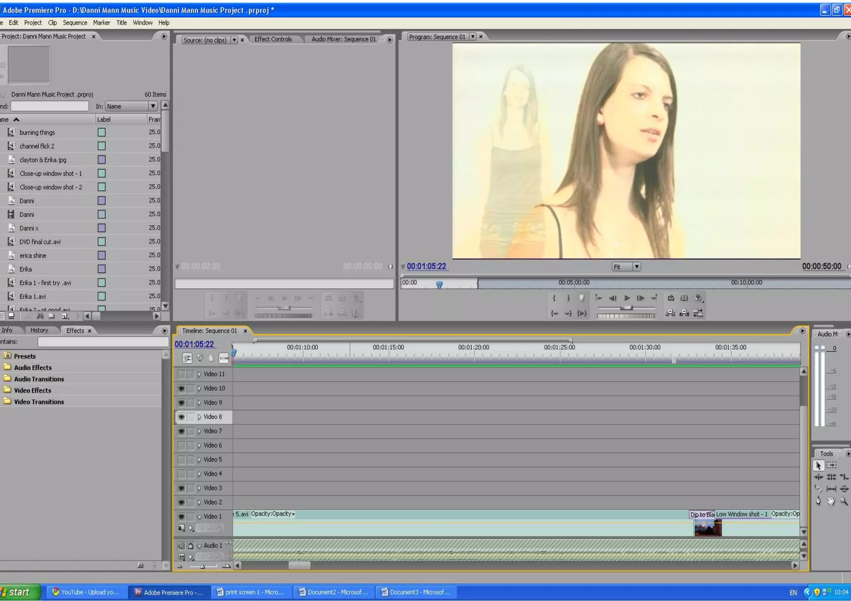Toggle the Video 3 track eye icon
The width and height of the screenshot is (851, 601).
[x=181, y=488]
